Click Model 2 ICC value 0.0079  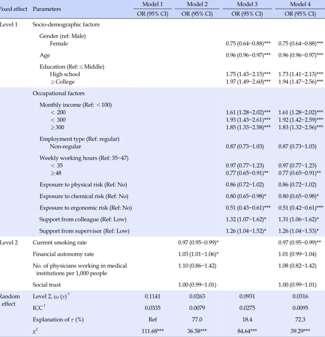click(197, 308)
